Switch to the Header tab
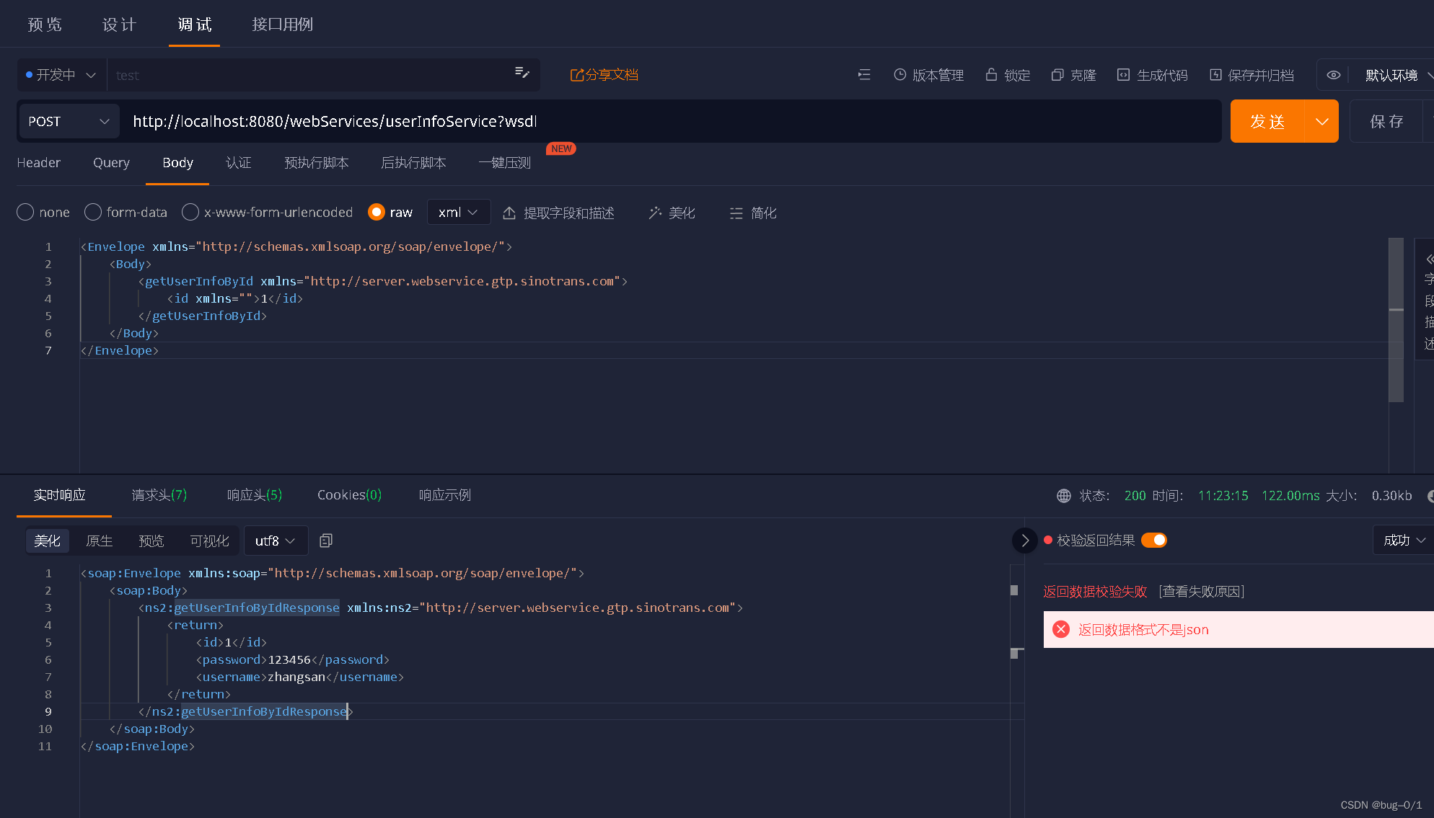The width and height of the screenshot is (1434, 818). tap(39, 163)
